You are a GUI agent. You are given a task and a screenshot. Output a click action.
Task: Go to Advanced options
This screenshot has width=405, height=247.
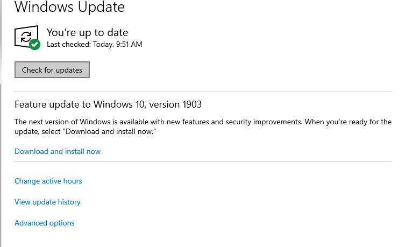click(45, 223)
